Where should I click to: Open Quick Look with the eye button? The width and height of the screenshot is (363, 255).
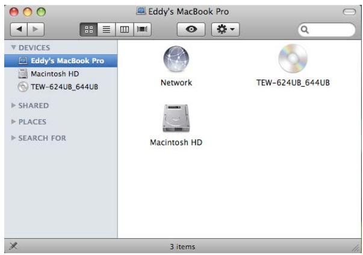191,30
